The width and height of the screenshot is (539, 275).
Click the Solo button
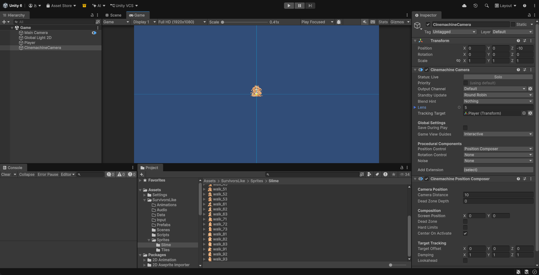pos(498,77)
